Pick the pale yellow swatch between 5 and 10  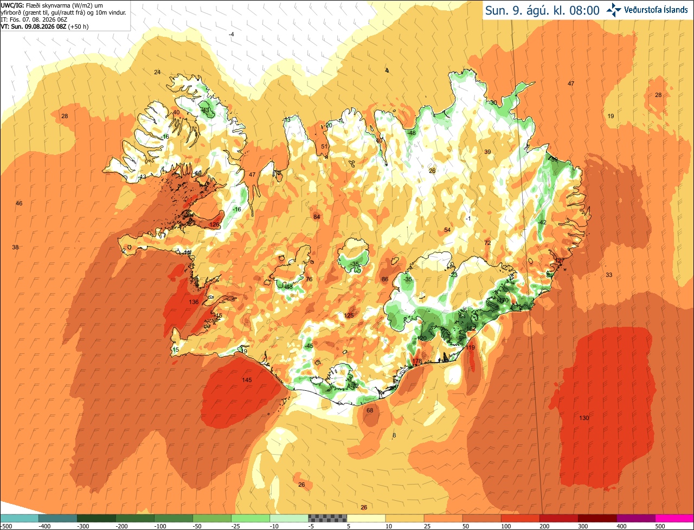click(x=366, y=518)
